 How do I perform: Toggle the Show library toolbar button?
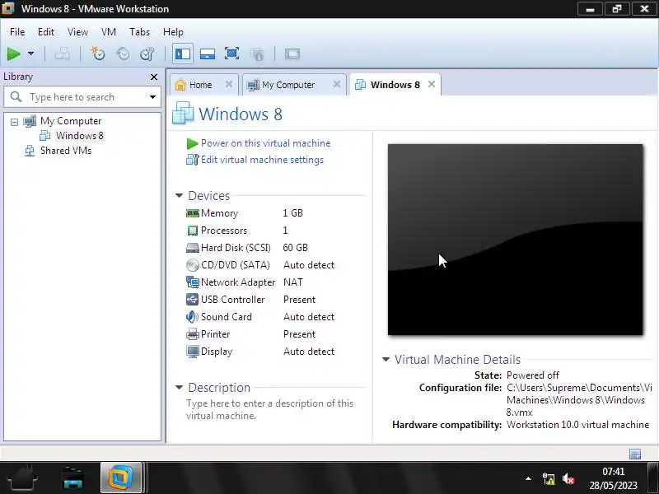(x=183, y=54)
